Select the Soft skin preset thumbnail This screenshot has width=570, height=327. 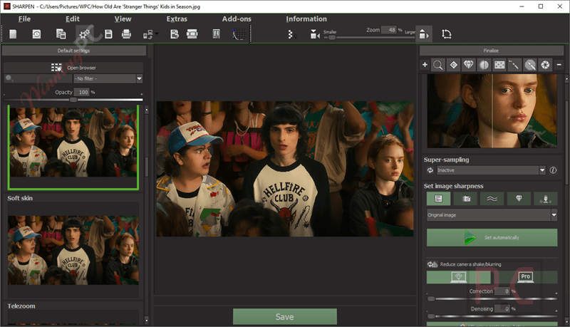click(x=73, y=250)
